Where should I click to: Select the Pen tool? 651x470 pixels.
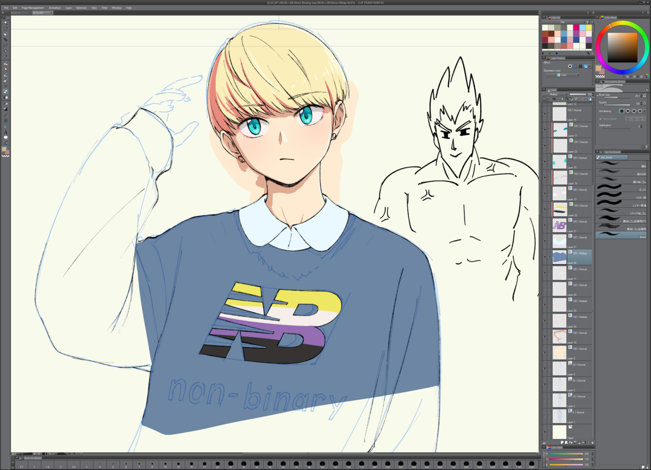5,63
